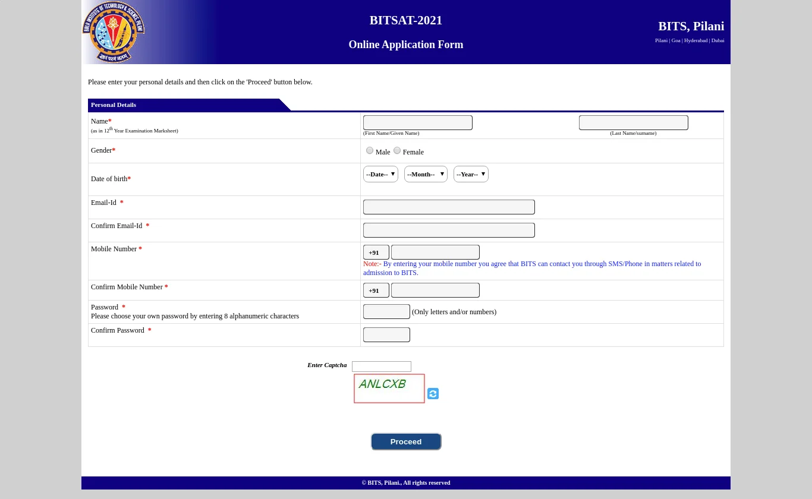The height and width of the screenshot is (499, 812).
Task: Click the Email-Id input box
Action: coord(449,207)
